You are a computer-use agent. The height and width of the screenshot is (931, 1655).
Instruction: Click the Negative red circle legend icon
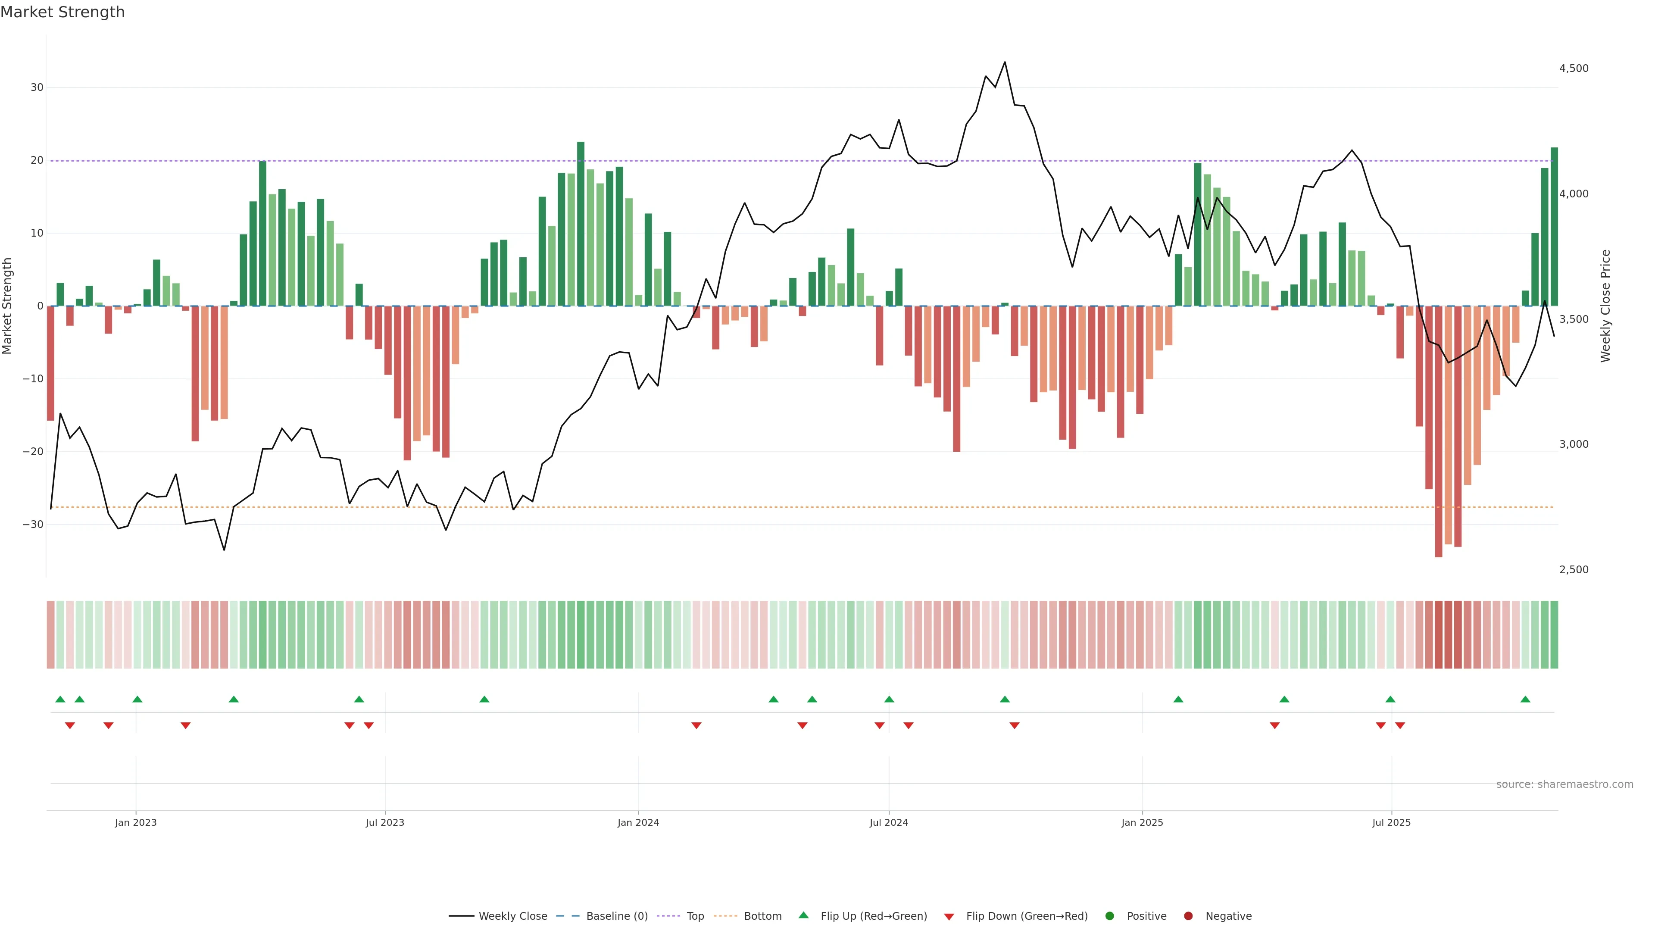coord(1188,915)
